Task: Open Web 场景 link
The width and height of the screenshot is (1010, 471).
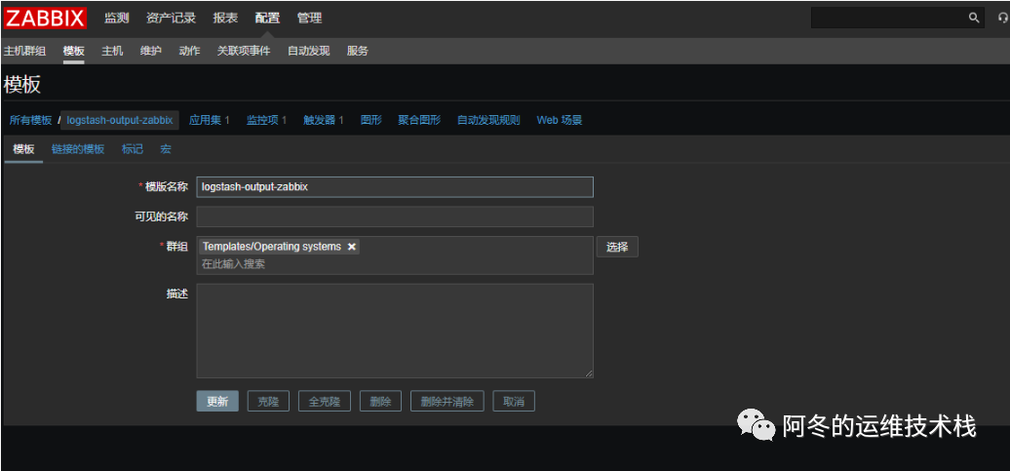Action: coord(560,121)
